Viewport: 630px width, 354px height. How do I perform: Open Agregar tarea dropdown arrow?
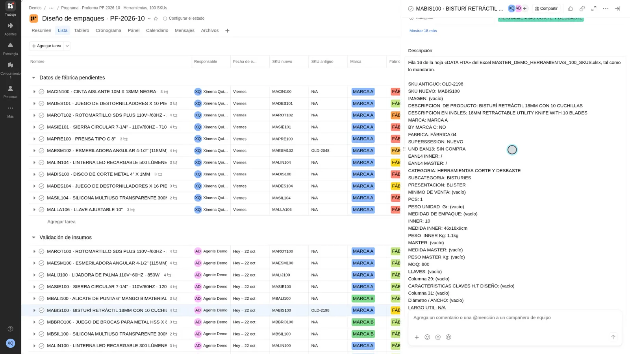[67, 46]
